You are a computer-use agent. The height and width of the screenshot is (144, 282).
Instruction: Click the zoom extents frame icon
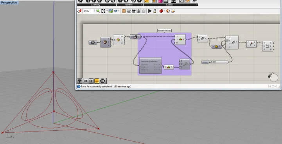(x=103, y=11)
